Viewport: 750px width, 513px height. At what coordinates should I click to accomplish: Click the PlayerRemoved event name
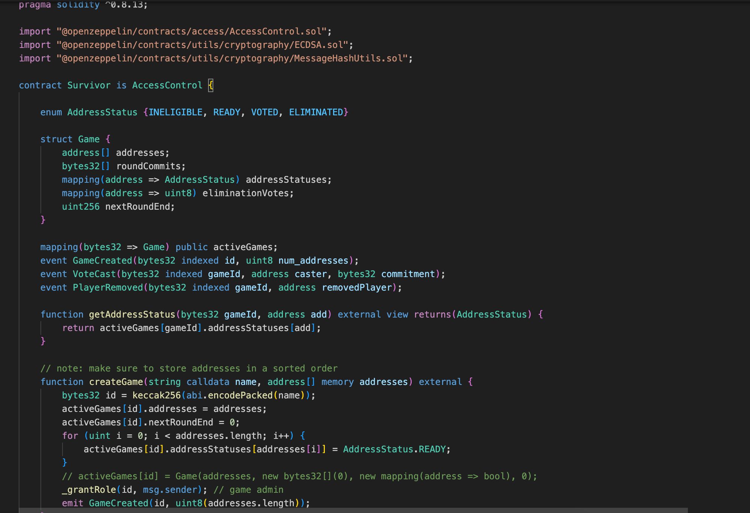tap(108, 288)
